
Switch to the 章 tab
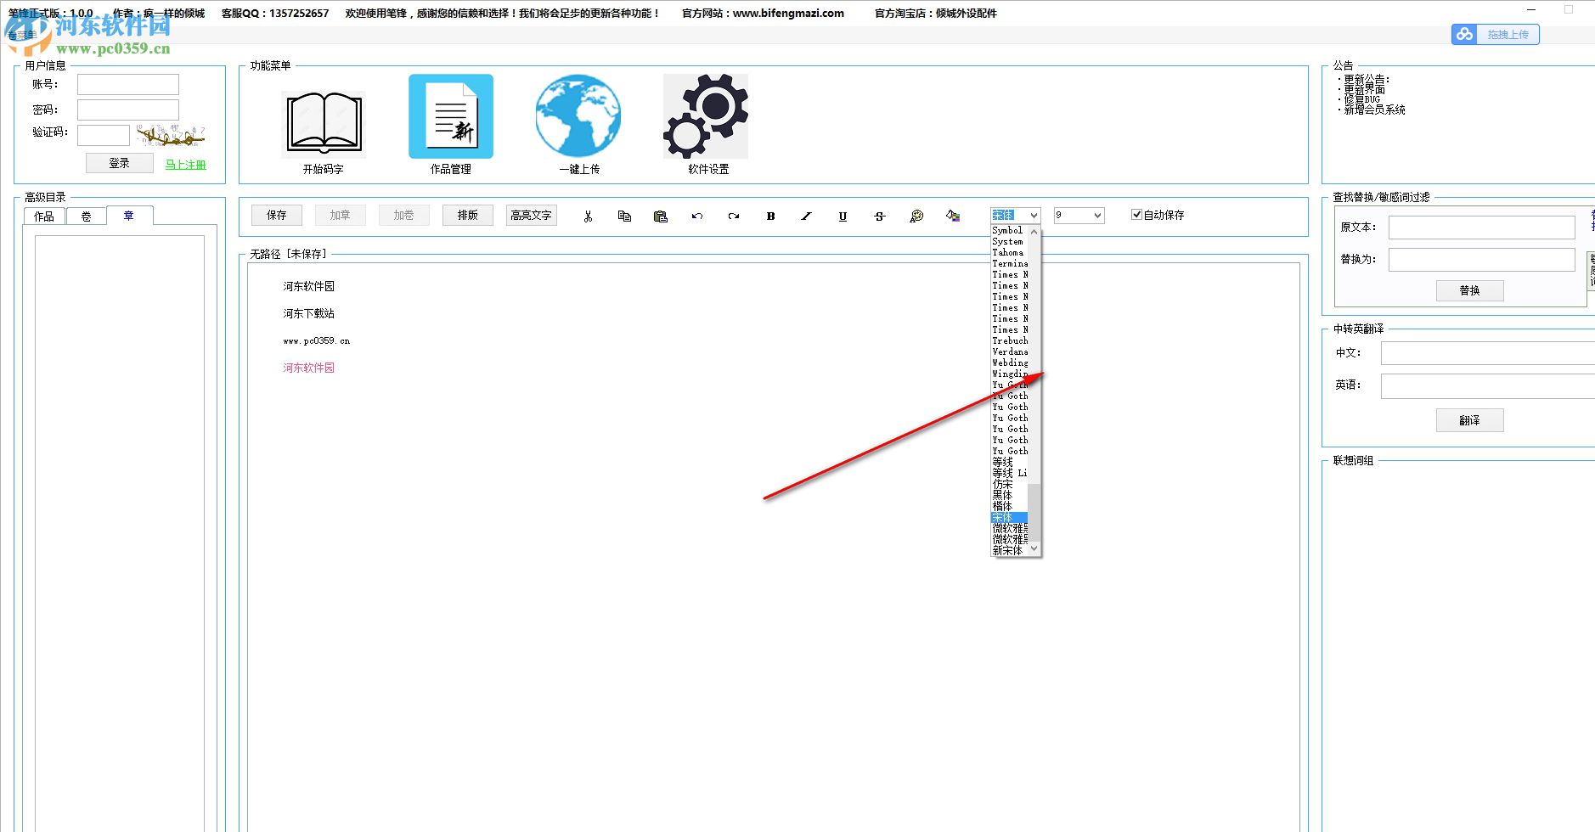pos(129,216)
